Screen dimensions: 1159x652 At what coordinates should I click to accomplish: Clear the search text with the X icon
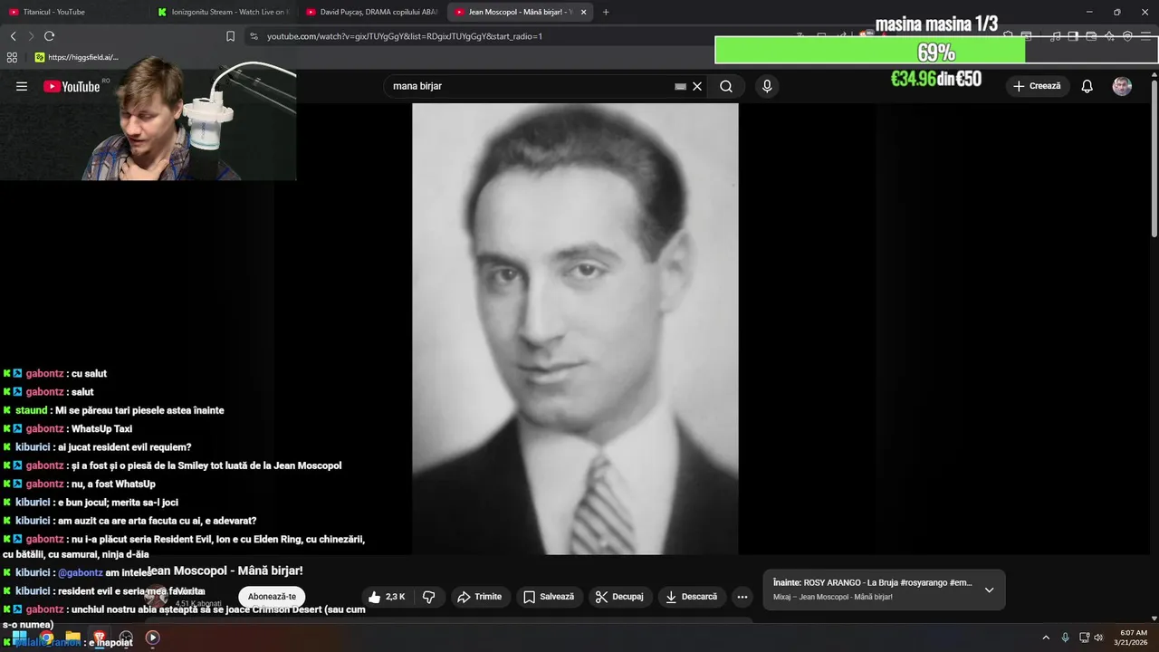point(697,86)
